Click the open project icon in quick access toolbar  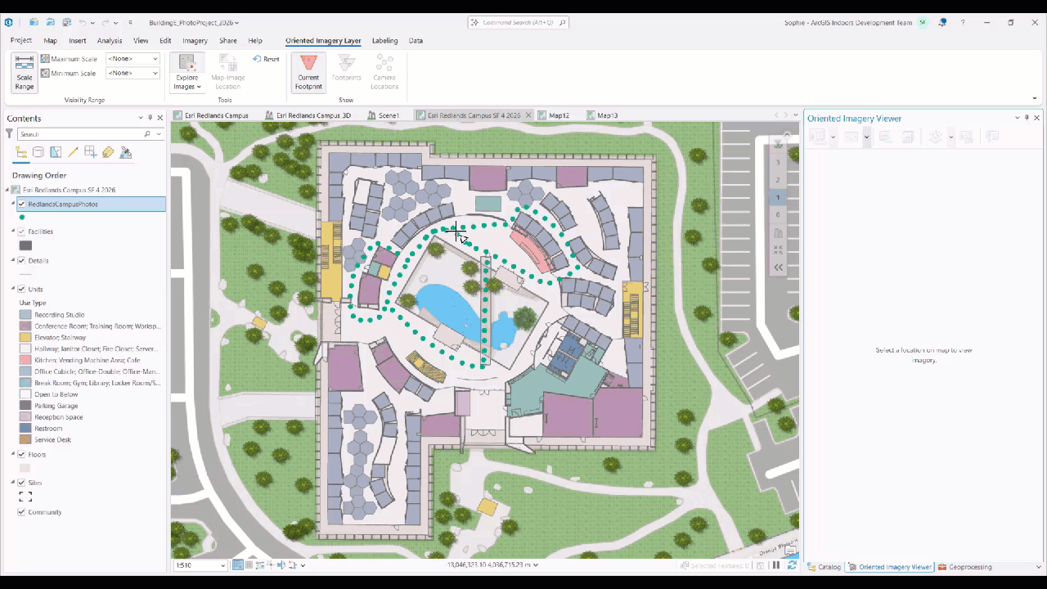pos(51,23)
